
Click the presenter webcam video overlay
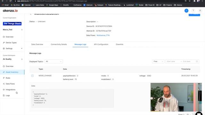point(176,97)
